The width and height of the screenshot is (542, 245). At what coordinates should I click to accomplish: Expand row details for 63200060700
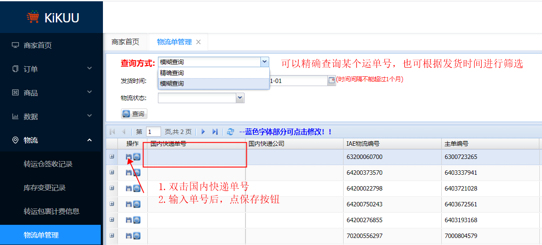(112, 157)
